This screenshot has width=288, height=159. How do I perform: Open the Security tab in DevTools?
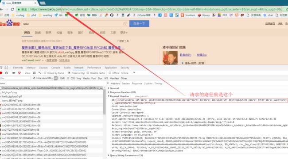125,68
